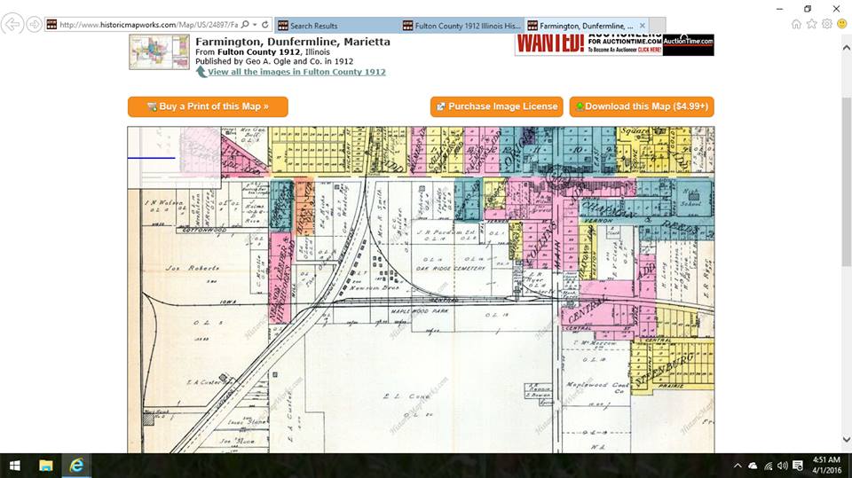
Task: Open the browser Home icon
Action: [796, 24]
